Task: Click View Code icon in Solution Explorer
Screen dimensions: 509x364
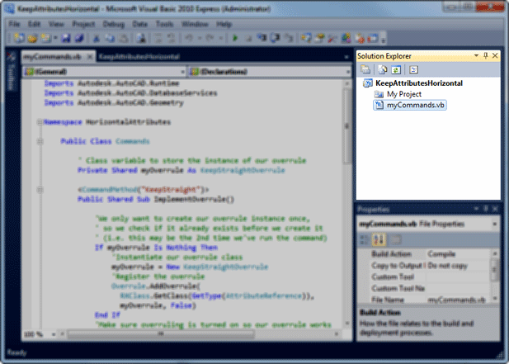Action: (x=413, y=69)
